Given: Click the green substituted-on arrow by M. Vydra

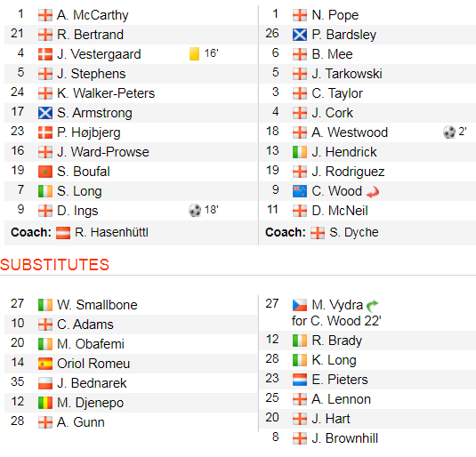Looking at the screenshot, I should (373, 305).
